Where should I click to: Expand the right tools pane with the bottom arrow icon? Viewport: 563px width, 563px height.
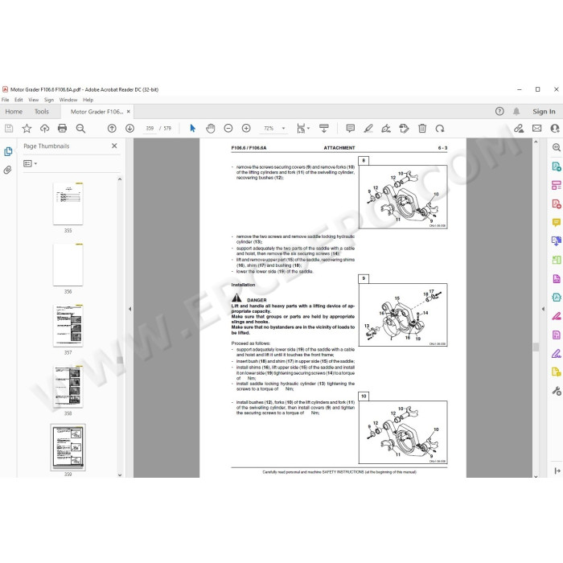point(557,471)
